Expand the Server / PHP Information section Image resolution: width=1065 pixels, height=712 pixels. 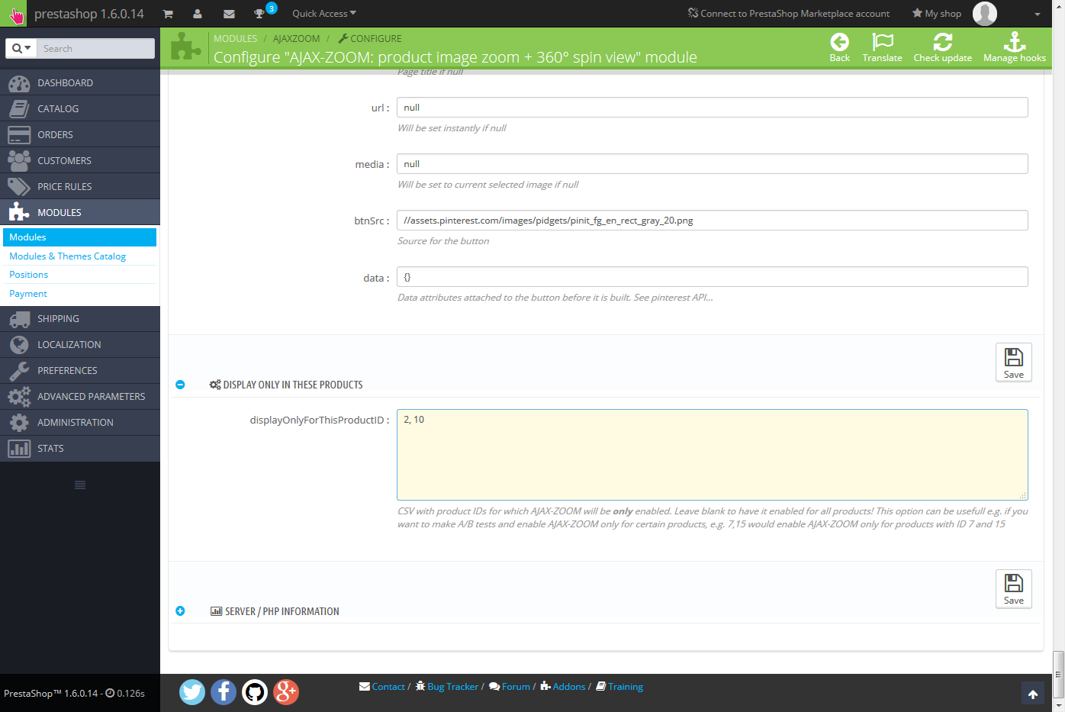point(180,611)
